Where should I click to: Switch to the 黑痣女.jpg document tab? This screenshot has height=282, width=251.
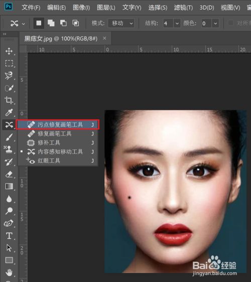pos(61,39)
